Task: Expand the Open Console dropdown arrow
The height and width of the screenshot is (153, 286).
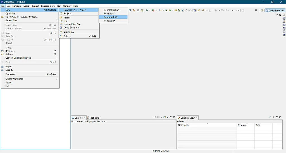Action: point(167,118)
